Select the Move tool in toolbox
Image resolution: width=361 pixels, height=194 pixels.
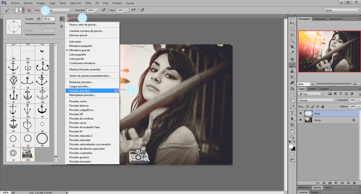tap(292, 23)
